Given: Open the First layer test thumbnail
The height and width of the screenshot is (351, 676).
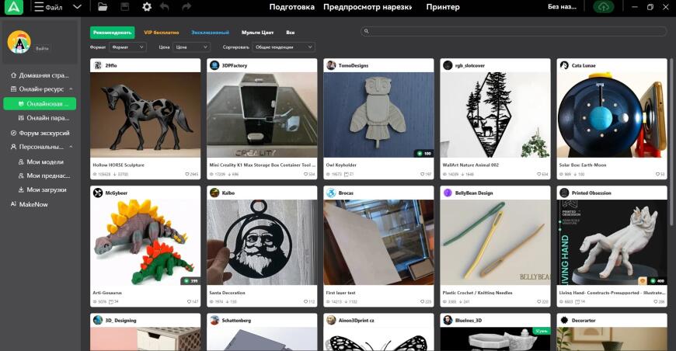Looking at the screenshot, I should click(x=378, y=242).
